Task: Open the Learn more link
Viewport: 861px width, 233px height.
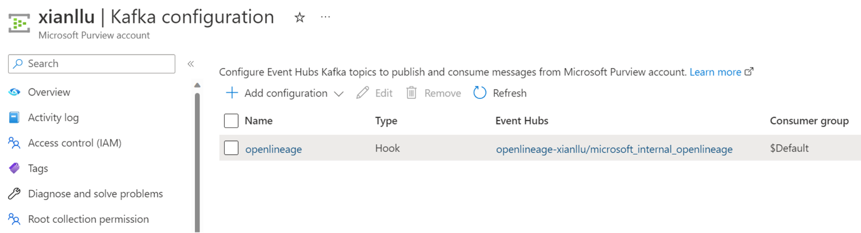Action: 715,72
